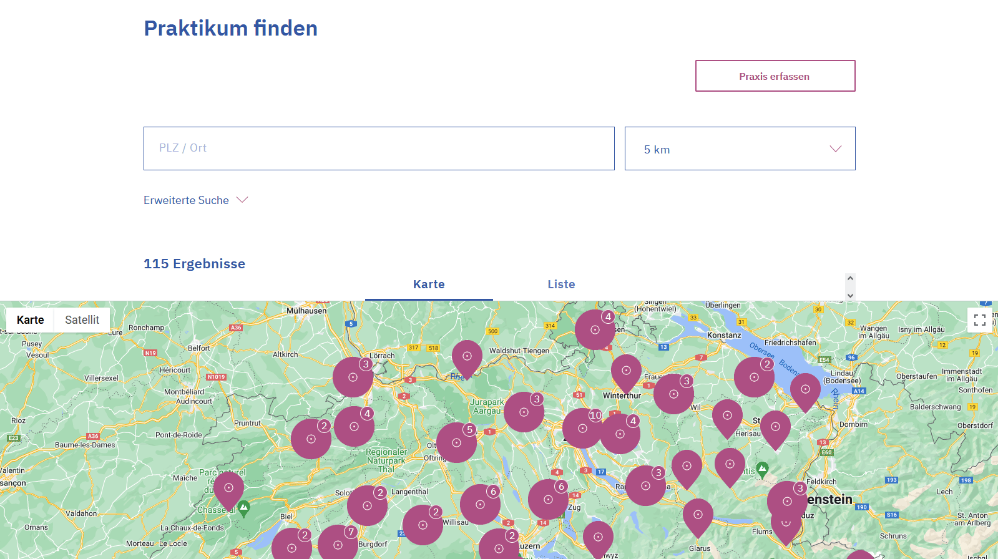The image size is (998, 559).
Task: Click the cluster marker labeled 7 near Burgdorf
Action: point(338,544)
